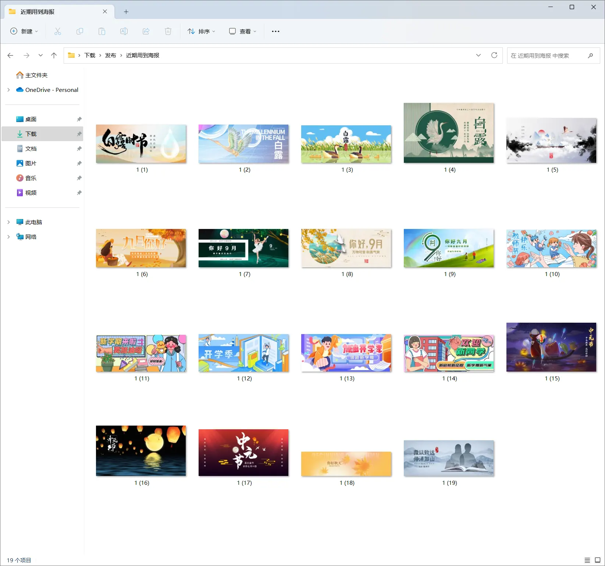Click 发布 in the breadcrumb path
Viewport: 605px width, 566px height.
(111, 55)
